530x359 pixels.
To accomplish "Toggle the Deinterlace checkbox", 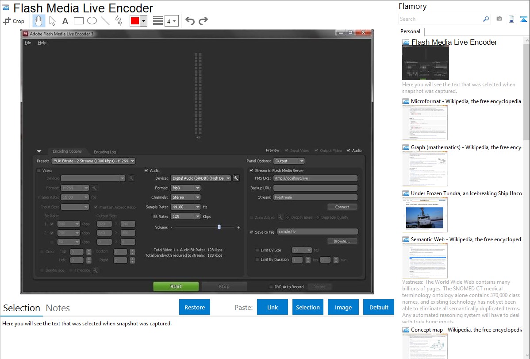I will (42, 270).
